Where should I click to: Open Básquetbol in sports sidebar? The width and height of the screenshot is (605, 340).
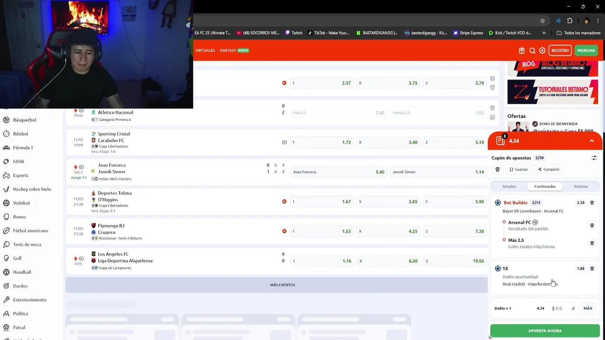click(x=25, y=120)
